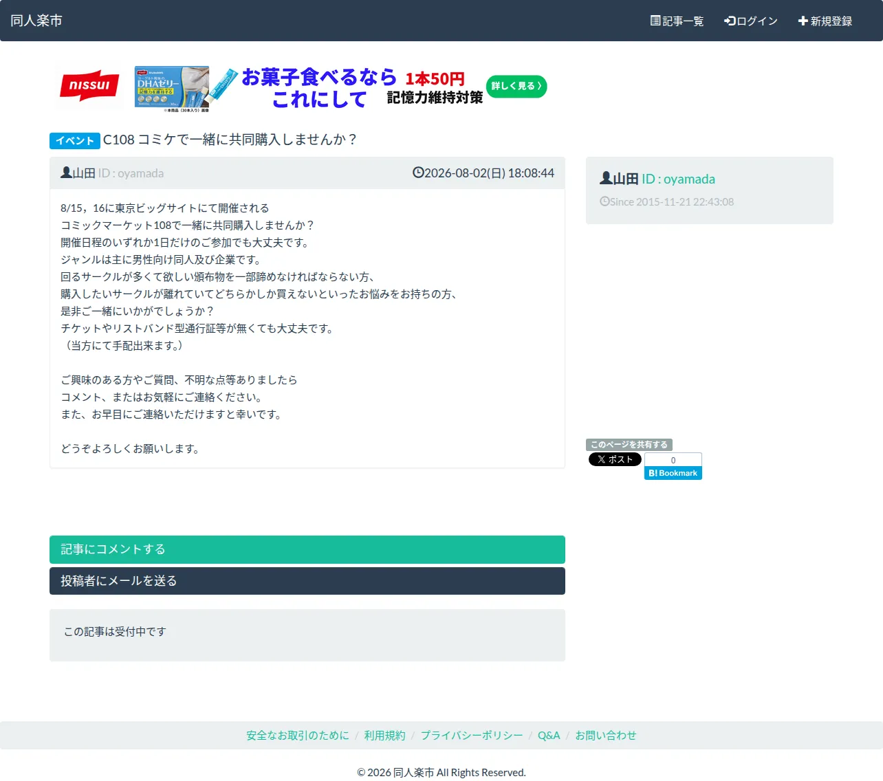The width and height of the screenshot is (883, 781).
Task: Click the 新規登録 plus icon
Action: (803, 21)
